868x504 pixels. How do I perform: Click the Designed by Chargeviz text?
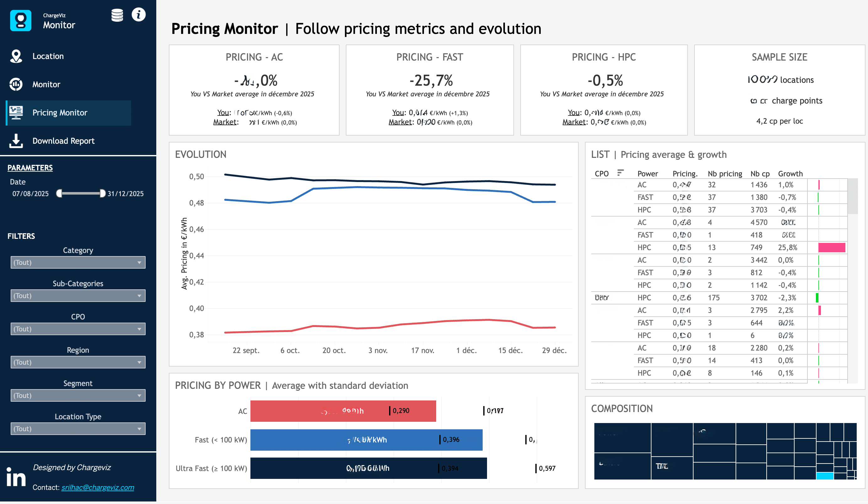pos(72,468)
